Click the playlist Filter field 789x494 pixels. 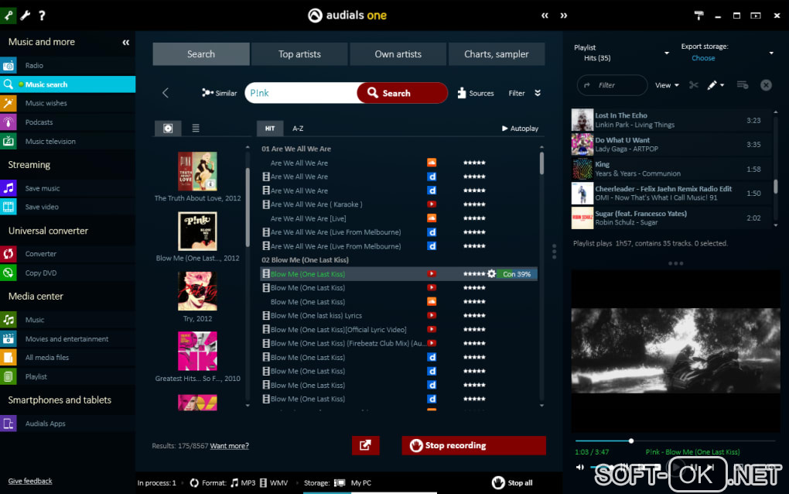click(x=613, y=85)
